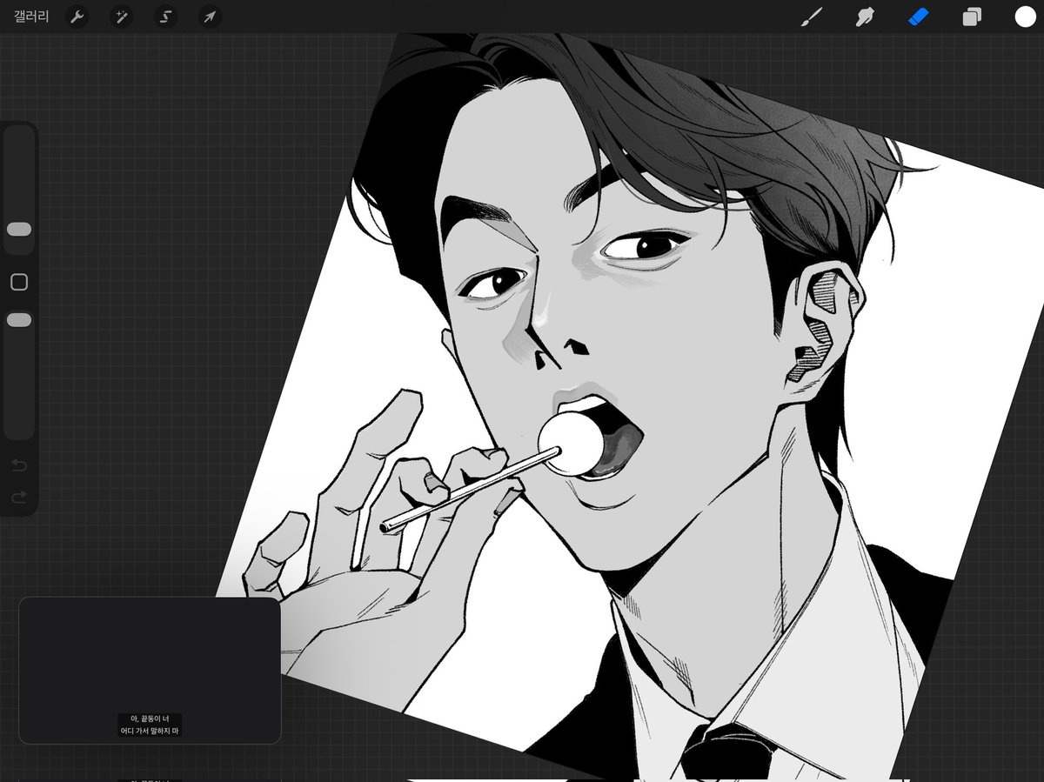The image size is (1044, 782).
Task: Tap the square Modify button on sidebar
Action: (x=19, y=282)
